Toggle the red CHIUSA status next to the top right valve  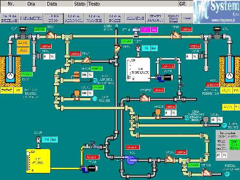tap(186, 30)
